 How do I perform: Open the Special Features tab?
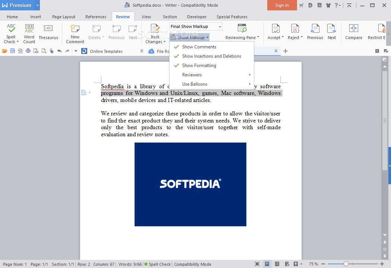coord(232,17)
